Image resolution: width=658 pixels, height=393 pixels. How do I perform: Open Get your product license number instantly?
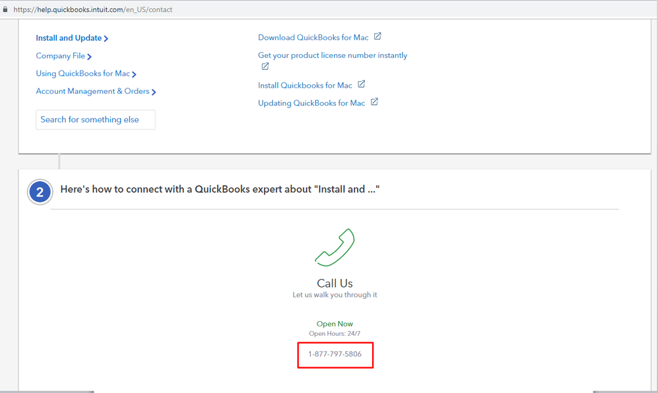tap(332, 55)
